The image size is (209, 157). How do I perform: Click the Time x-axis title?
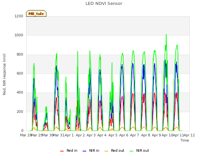click(185, 140)
